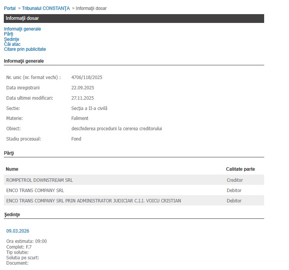This screenshot has width=289, height=270.
Task: Click the last modified date 27.11.2025
Action: (83, 98)
